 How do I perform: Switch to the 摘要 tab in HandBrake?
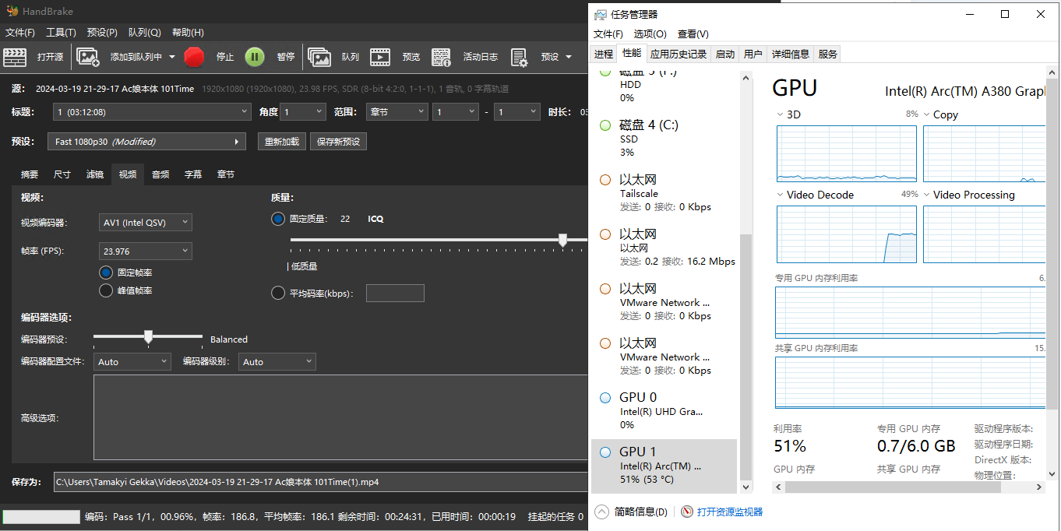click(x=29, y=174)
